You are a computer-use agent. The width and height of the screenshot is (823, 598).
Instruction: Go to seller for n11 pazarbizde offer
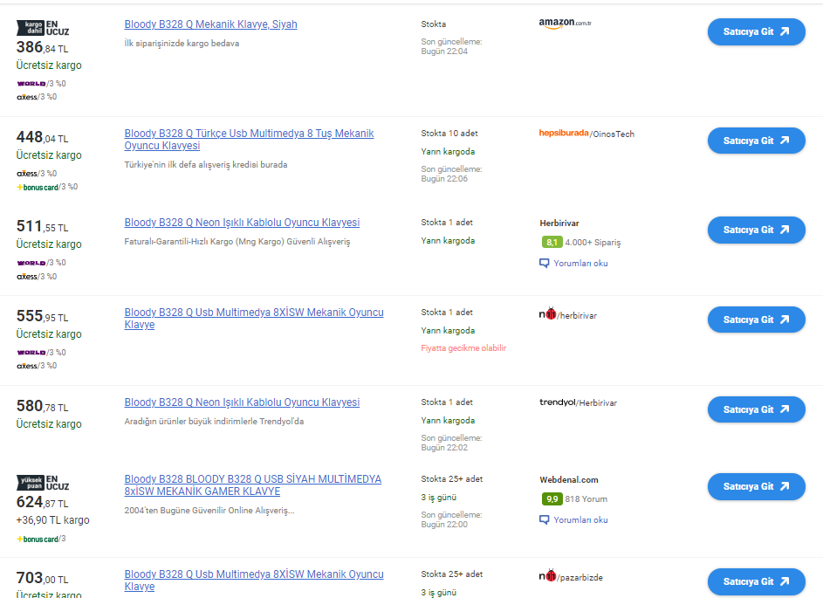tap(757, 581)
